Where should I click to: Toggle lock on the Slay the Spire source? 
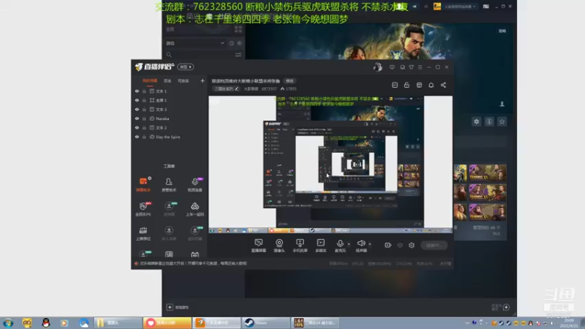click(144, 137)
